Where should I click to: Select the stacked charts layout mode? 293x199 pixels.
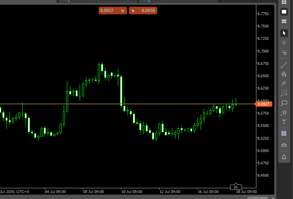pyautogui.click(x=284, y=21)
